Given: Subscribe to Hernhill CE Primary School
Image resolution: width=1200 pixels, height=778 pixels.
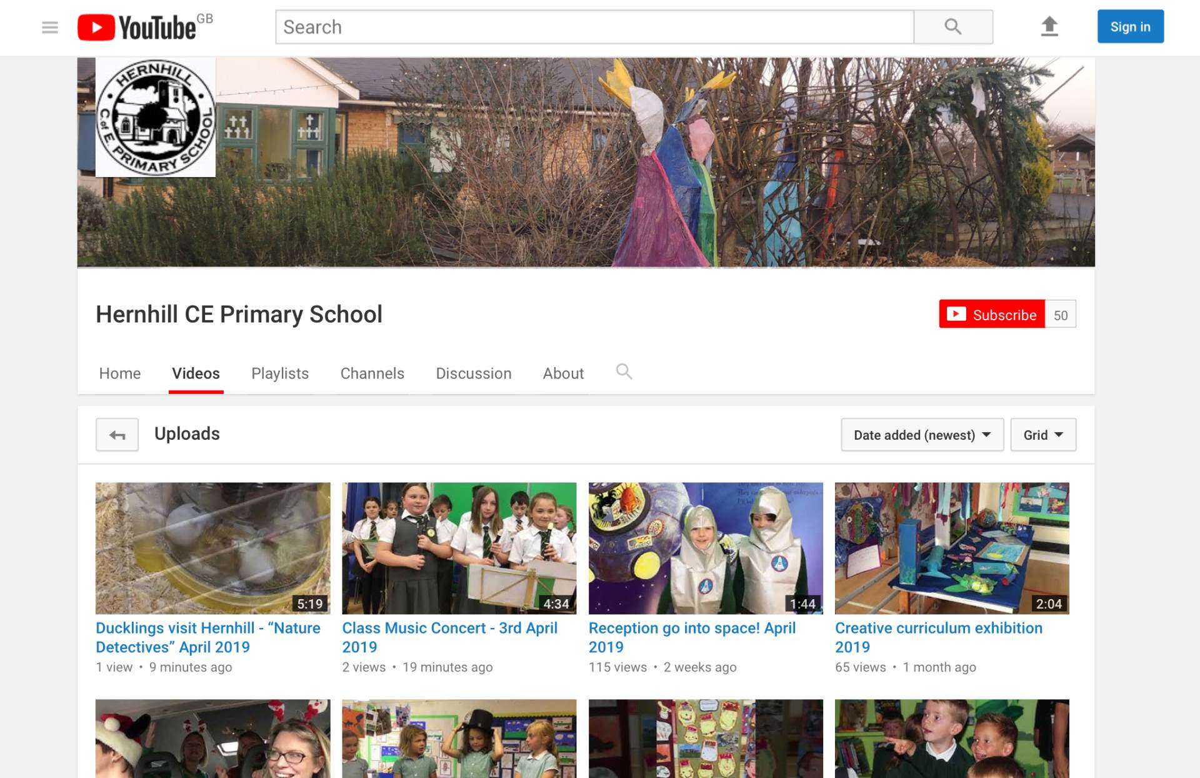Looking at the screenshot, I should [x=992, y=314].
